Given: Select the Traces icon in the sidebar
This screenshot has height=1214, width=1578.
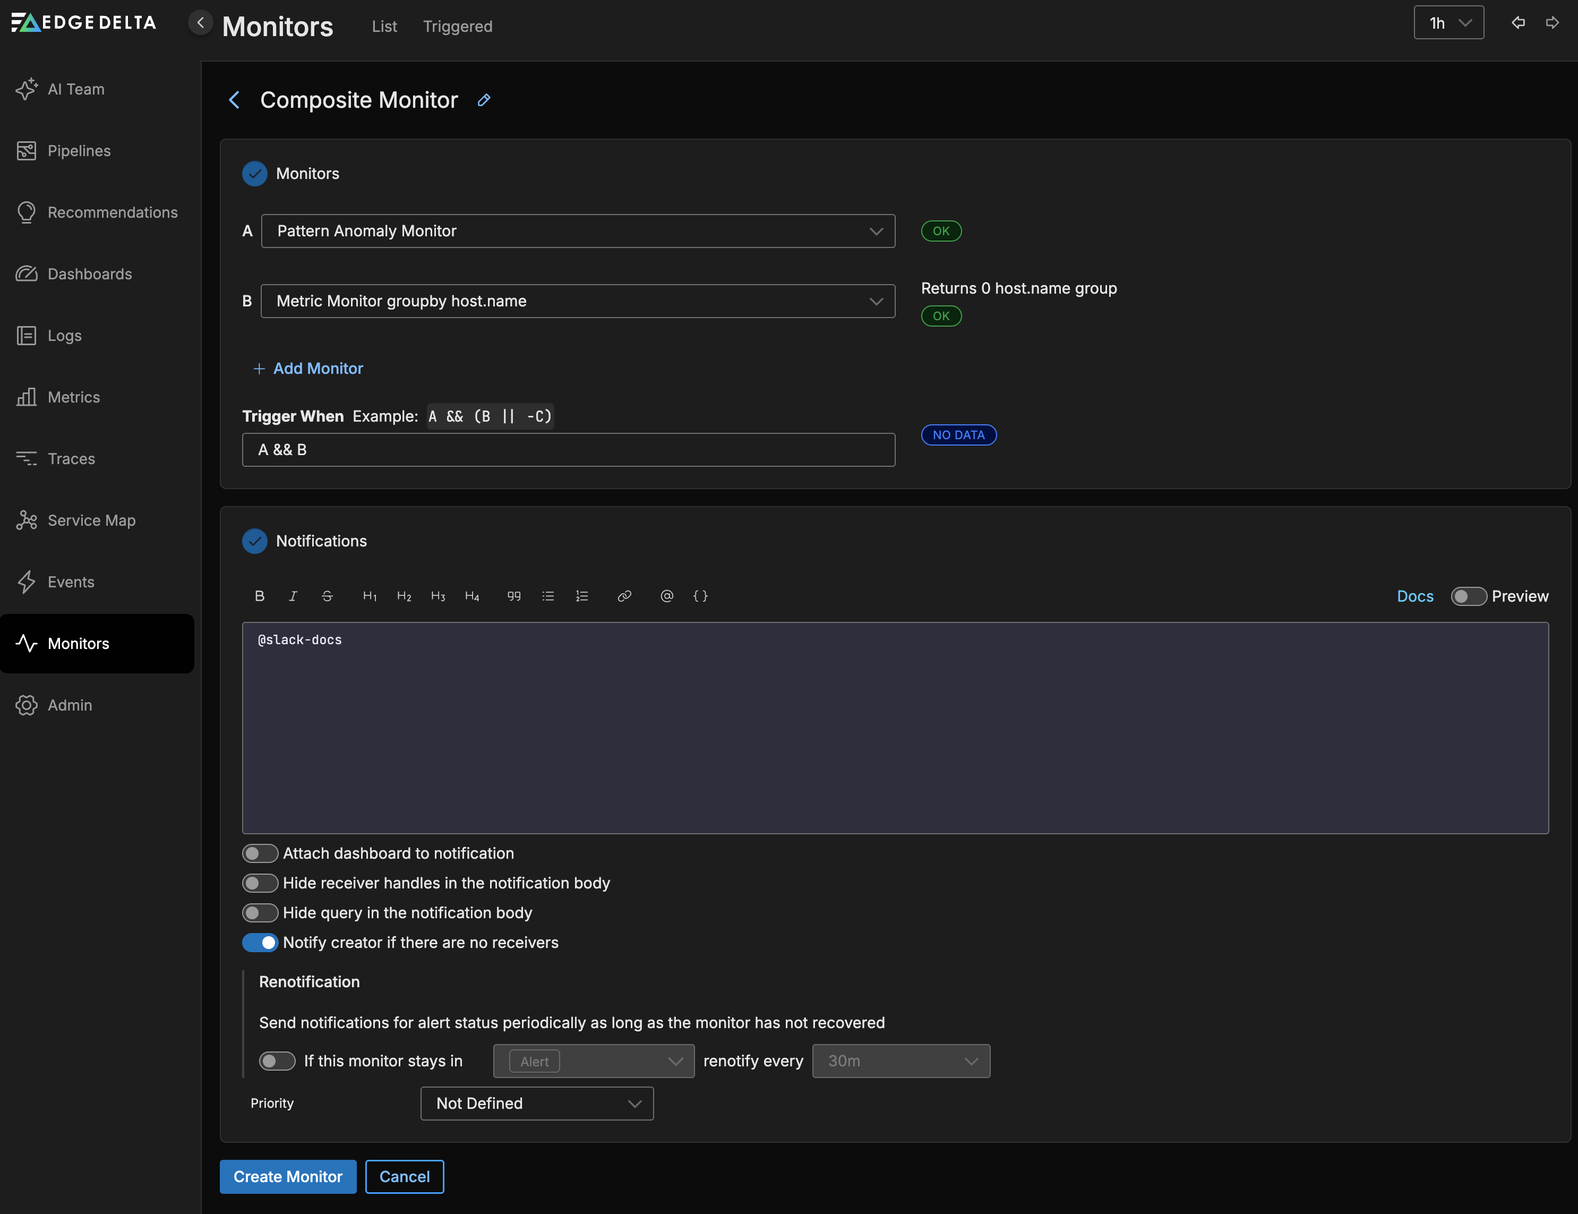Looking at the screenshot, I should 27,458.
